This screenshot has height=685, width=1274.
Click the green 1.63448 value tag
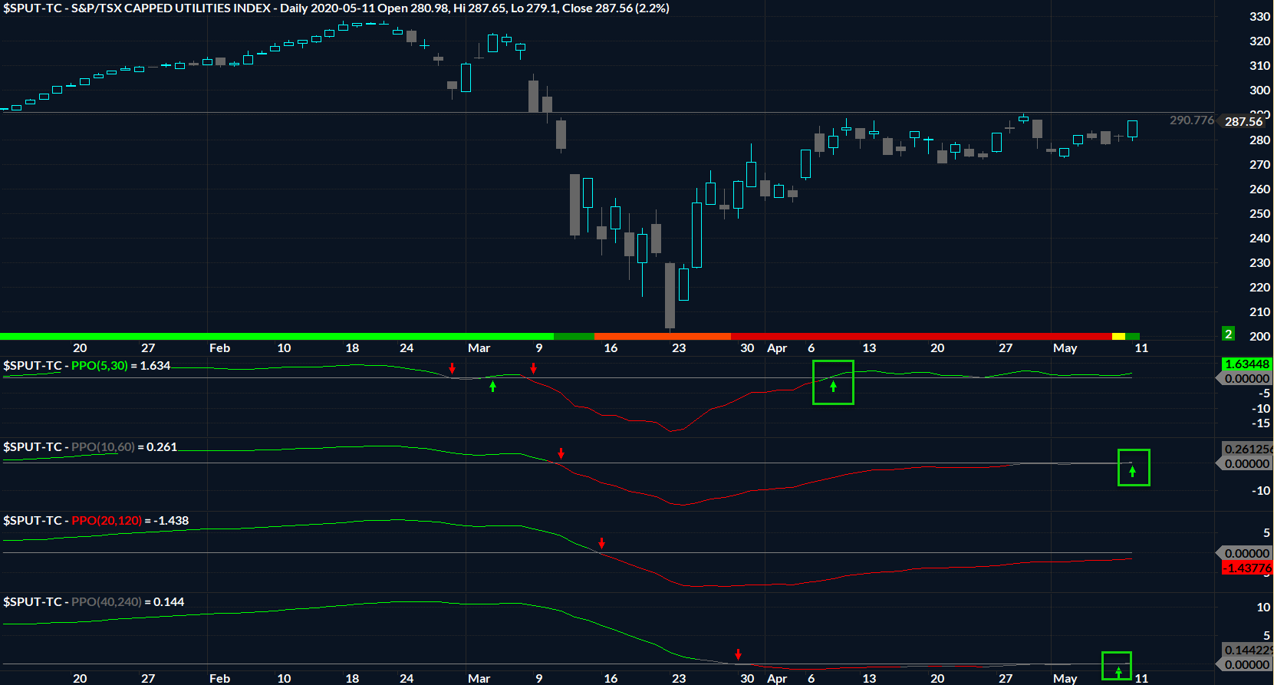point(1246,364)
